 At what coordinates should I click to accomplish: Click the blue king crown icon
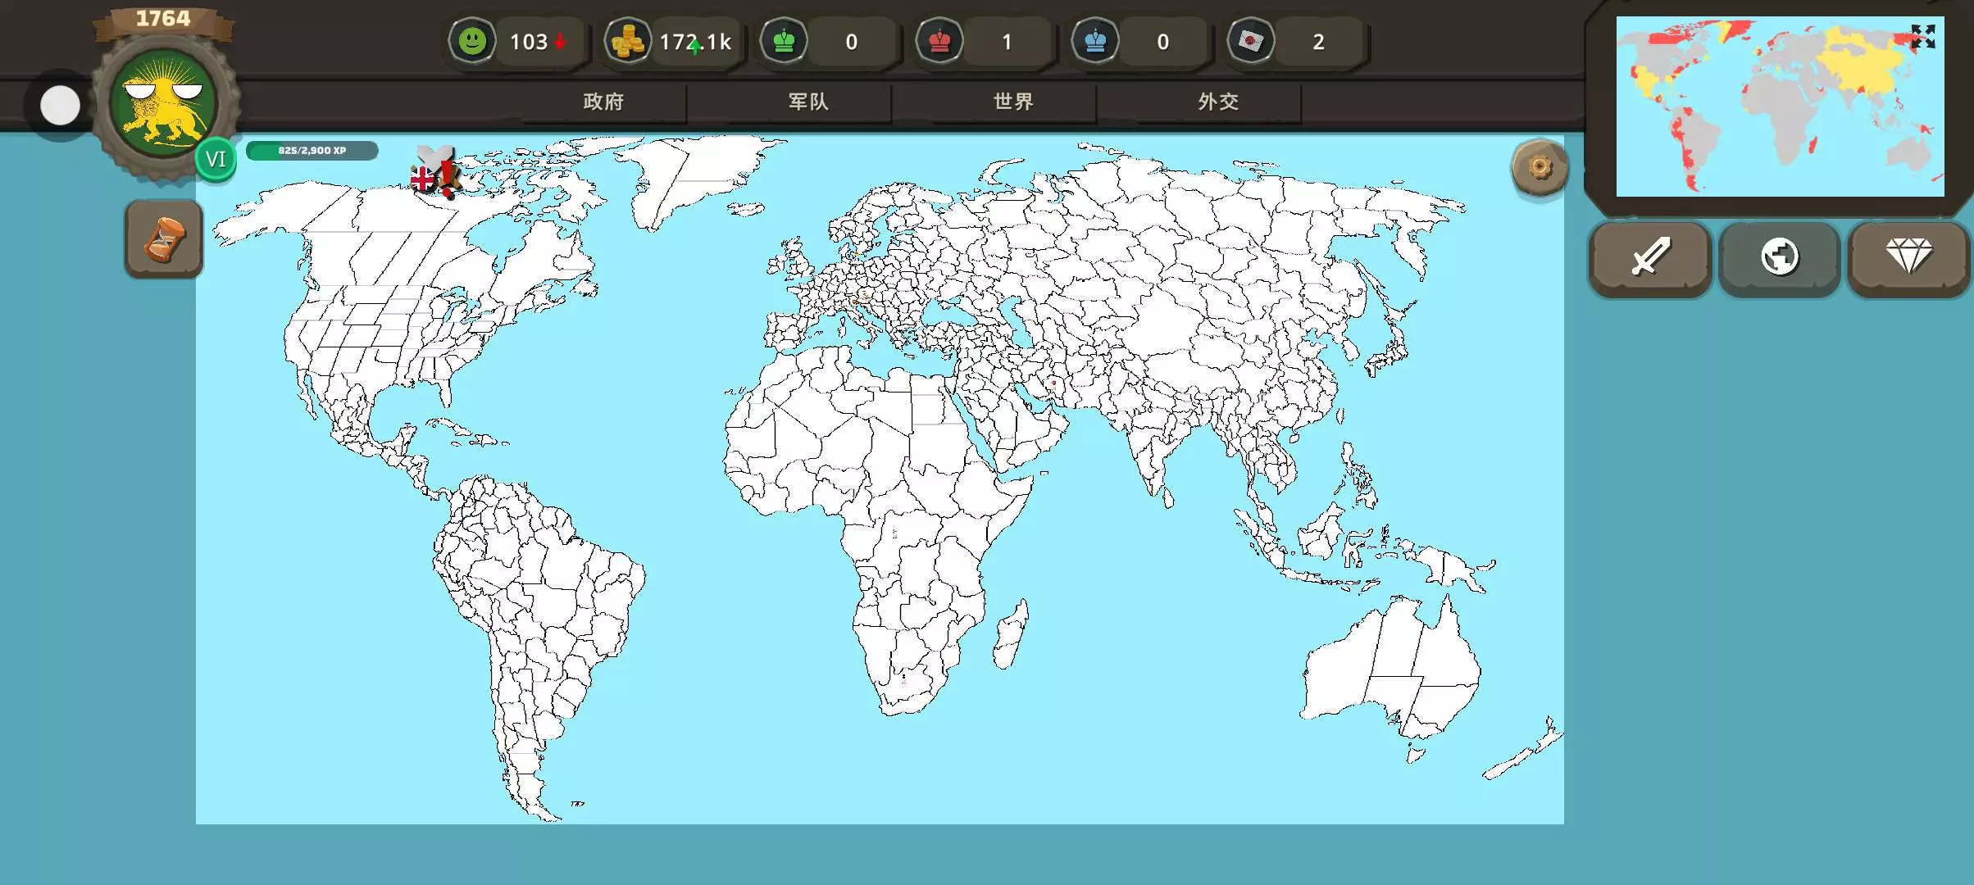1095,41
